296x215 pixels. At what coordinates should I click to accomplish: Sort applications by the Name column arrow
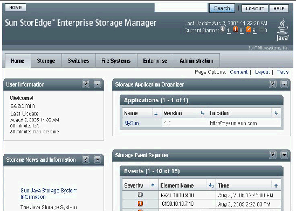(156, 114)
